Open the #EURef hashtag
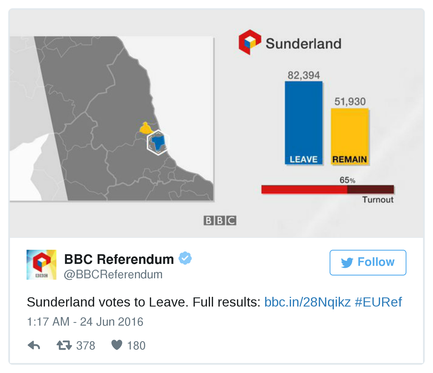The image size is (433, 373). click(378, 302)
